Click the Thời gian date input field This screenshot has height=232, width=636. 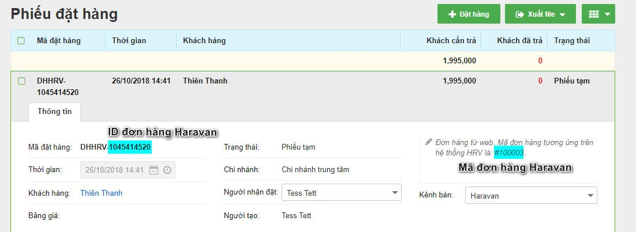[x=114, y=170]
